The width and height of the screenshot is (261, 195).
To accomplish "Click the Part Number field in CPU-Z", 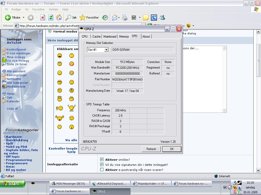I will 127,79.
